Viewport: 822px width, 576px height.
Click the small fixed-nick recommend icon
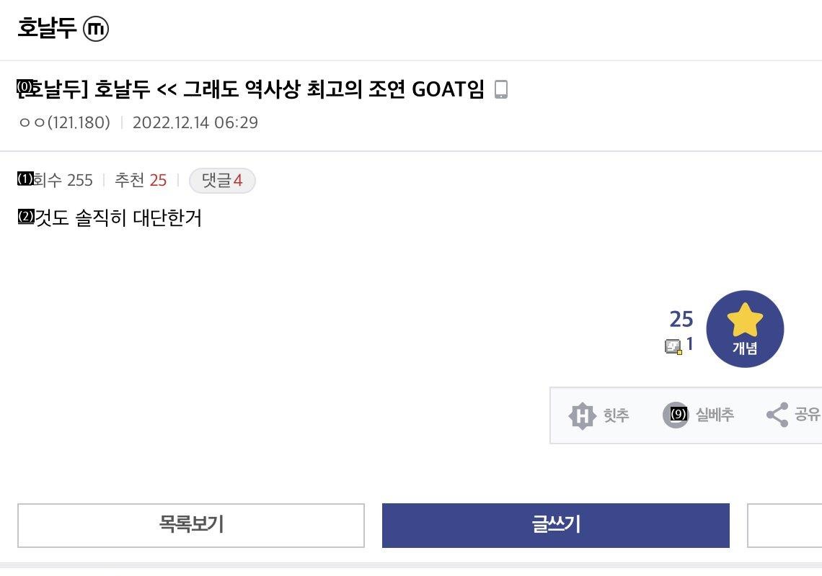pos(673,347)
